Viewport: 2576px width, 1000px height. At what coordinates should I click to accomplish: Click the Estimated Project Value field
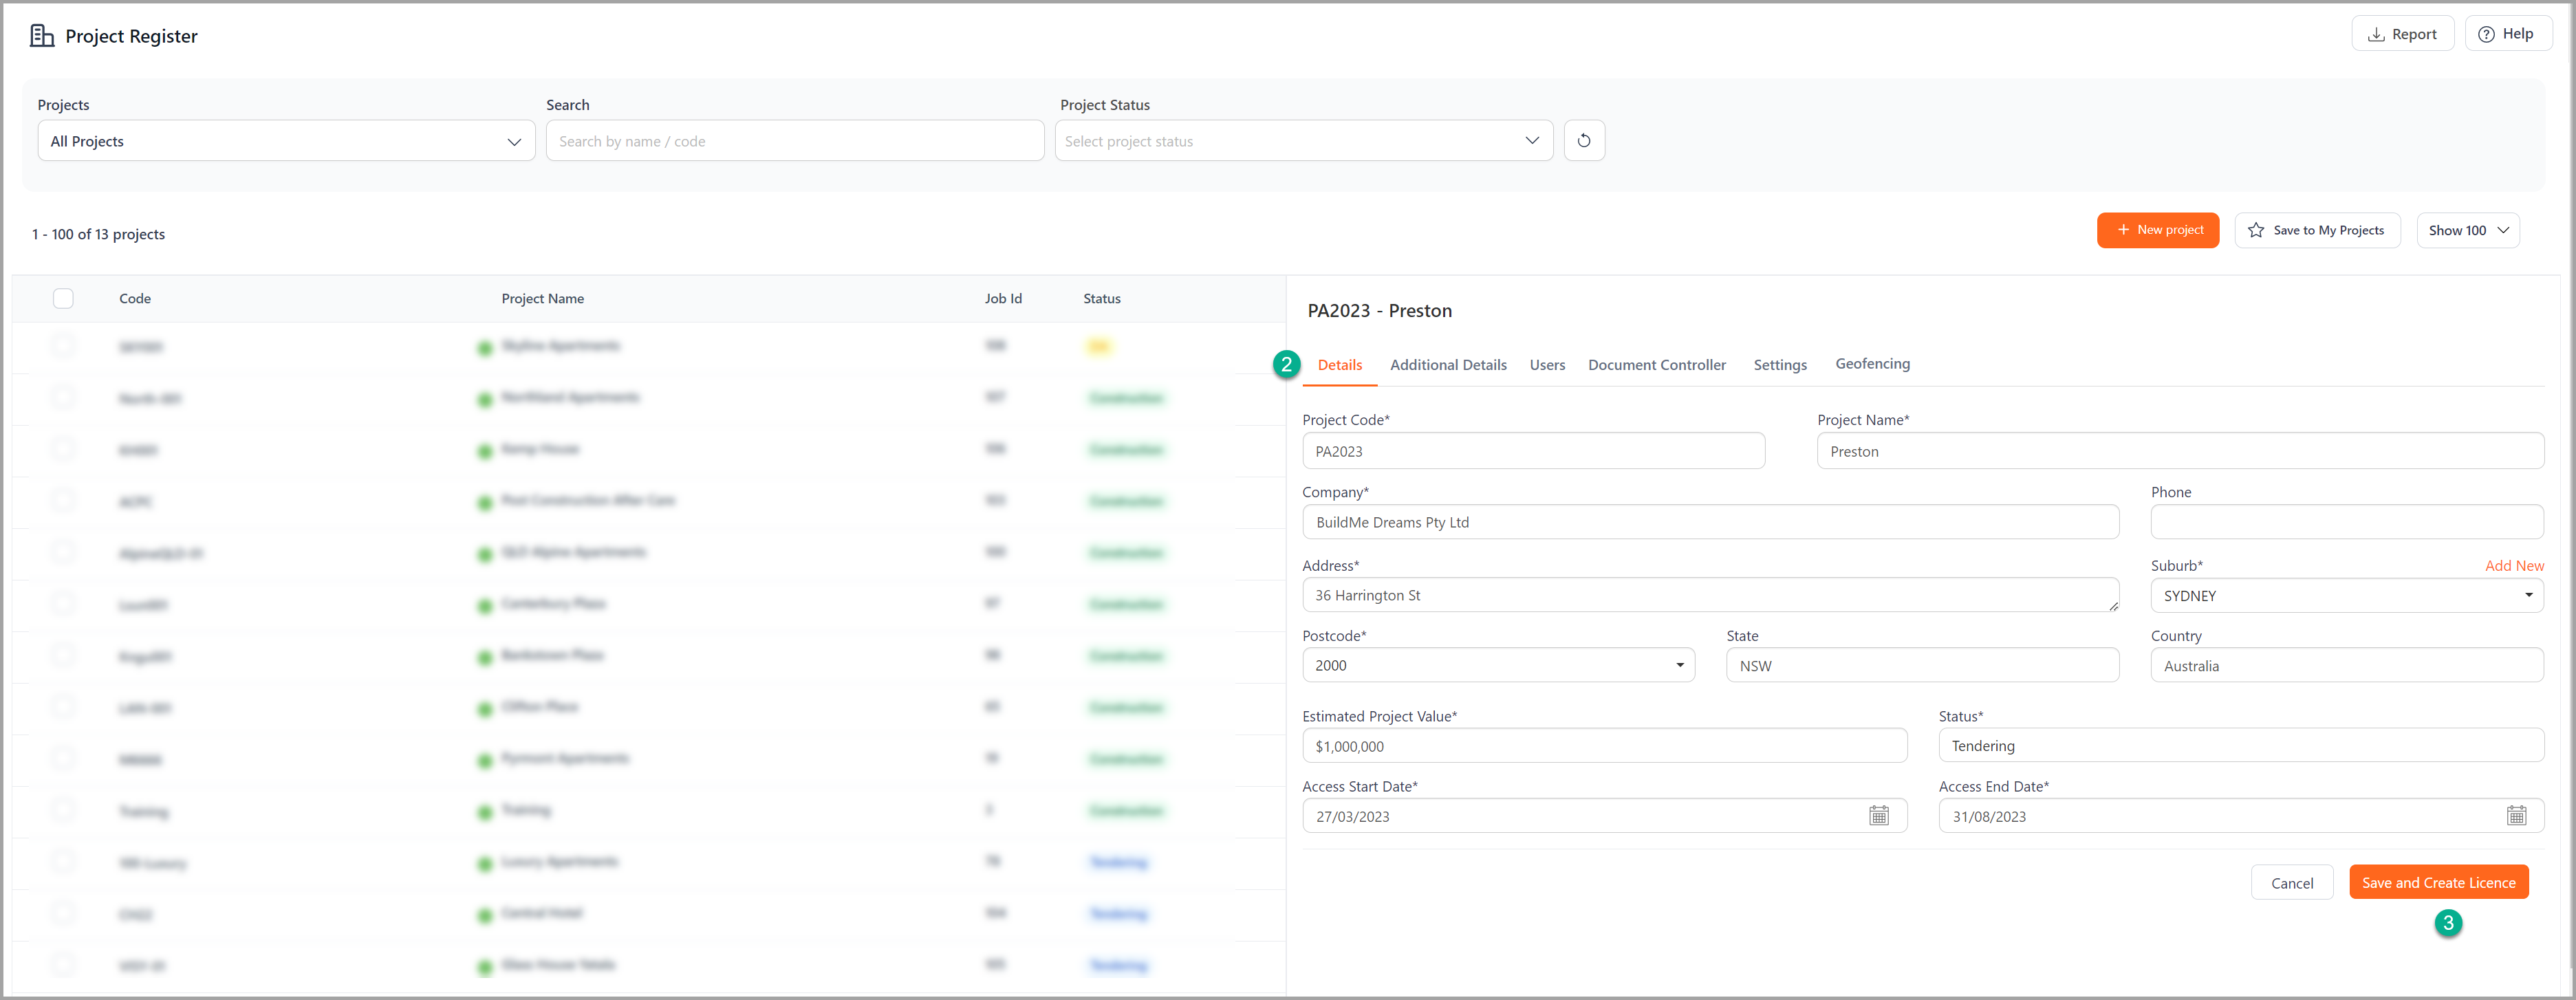[1604, 746]
